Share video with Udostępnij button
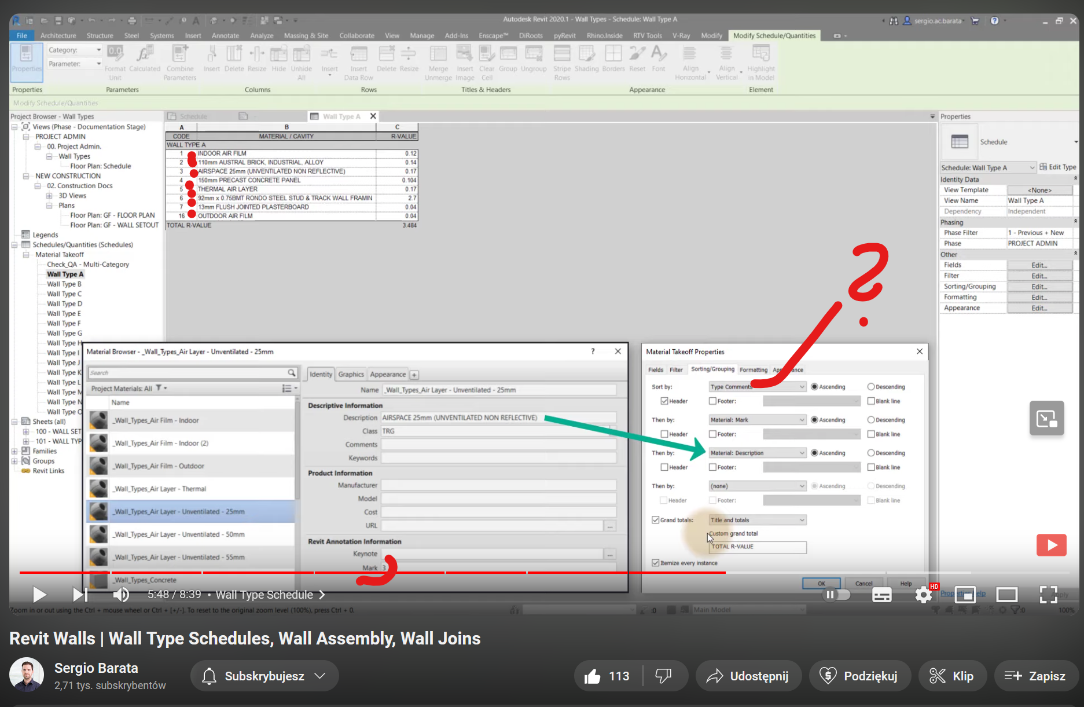The image size is (1084, 707). (748, 676)
